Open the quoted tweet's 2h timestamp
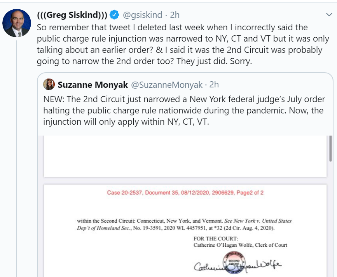The height and width of the screenshot is (277, 337). [214, 84]
